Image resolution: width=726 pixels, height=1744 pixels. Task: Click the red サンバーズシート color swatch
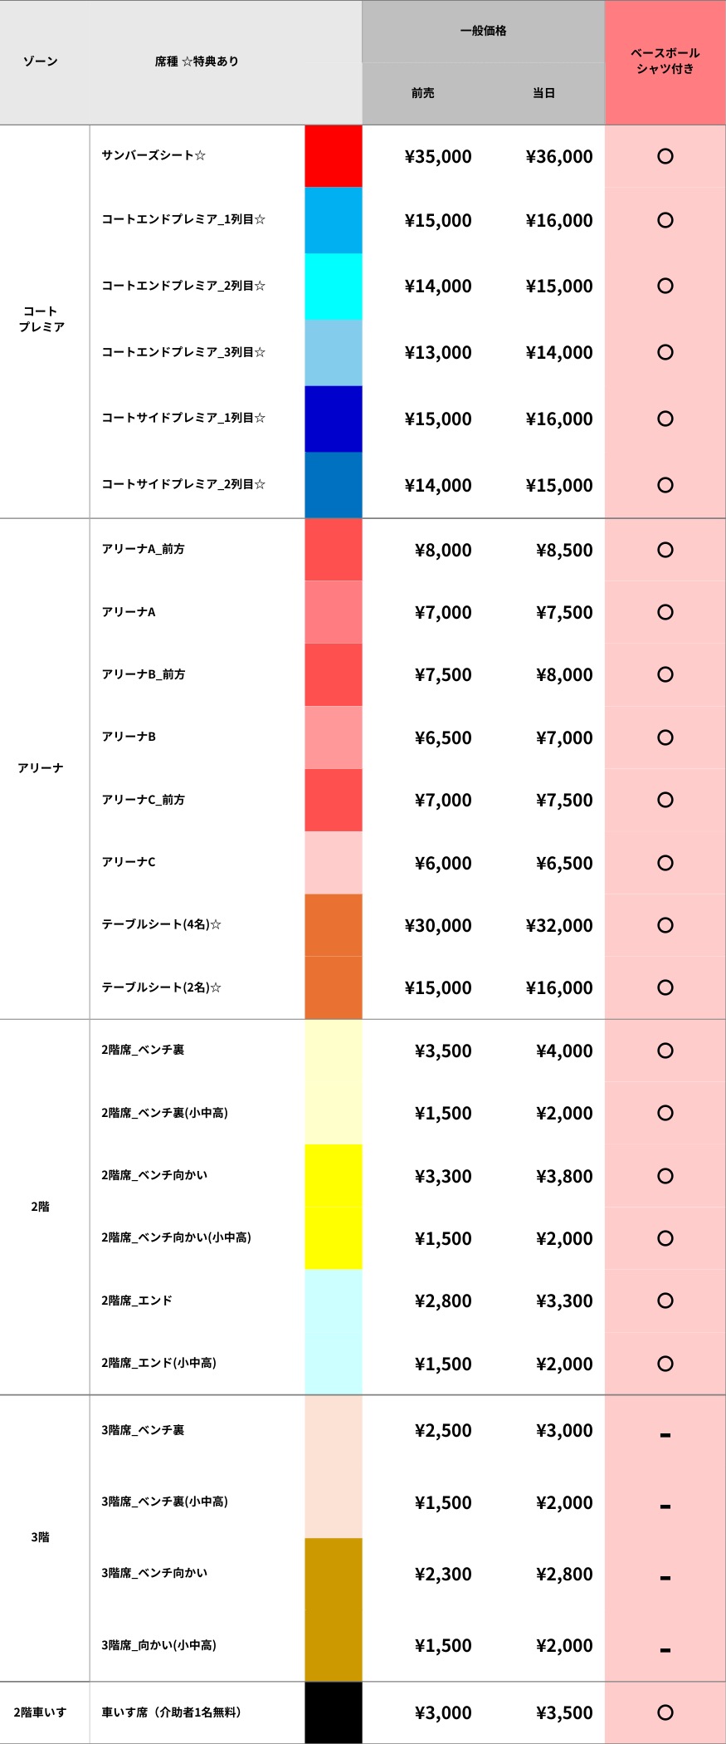click(x=334, y=156)
